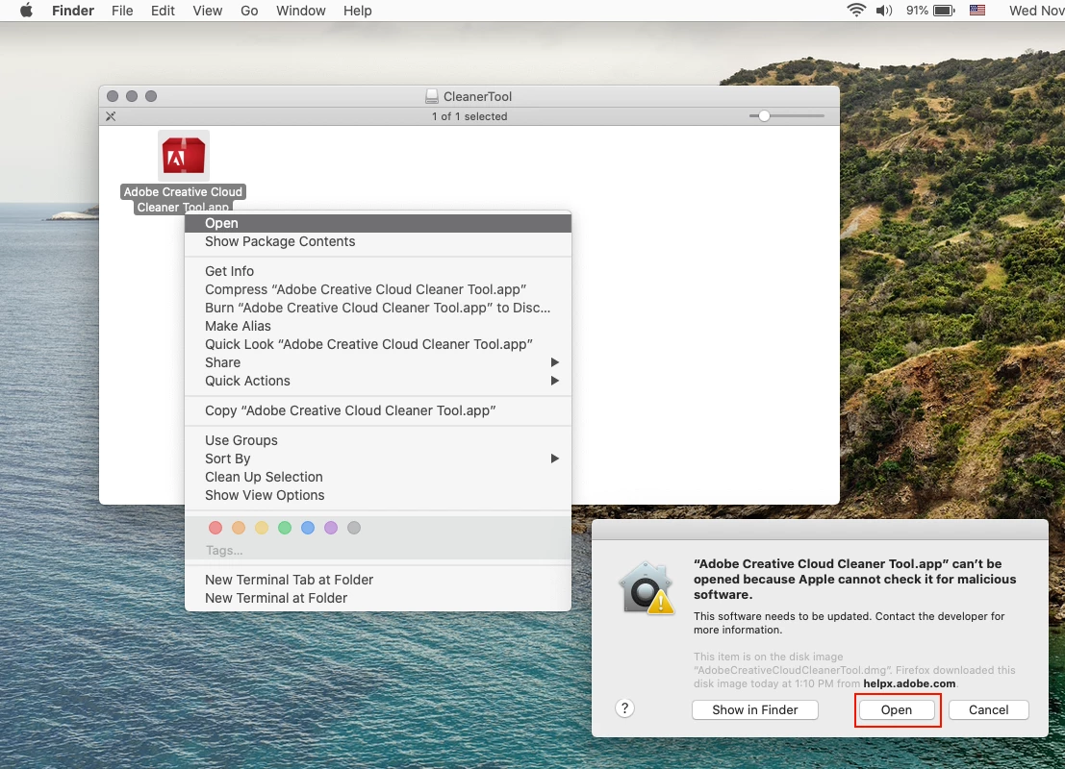
Task: Click Open button in the warning dialog
Action: pos(897,710)
